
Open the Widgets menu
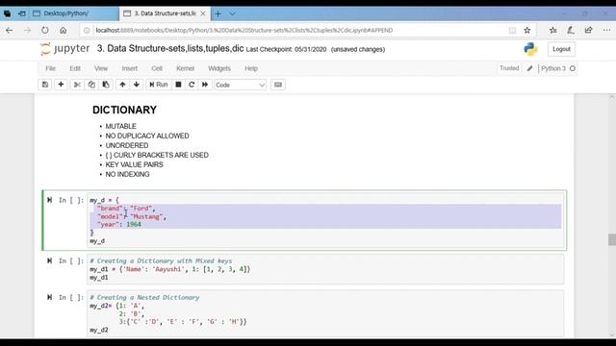219,68
